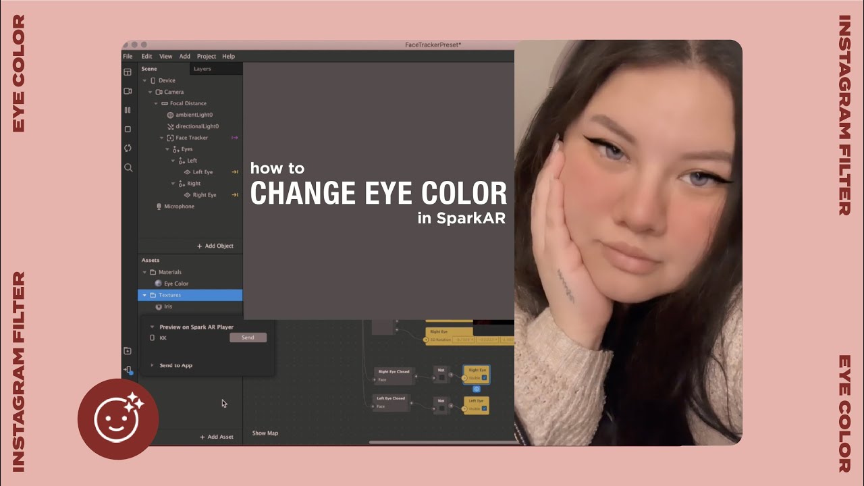Click the Materials folder icon
Screen dimensions: 864x486
pyautogui.click(x=153, y=272)
